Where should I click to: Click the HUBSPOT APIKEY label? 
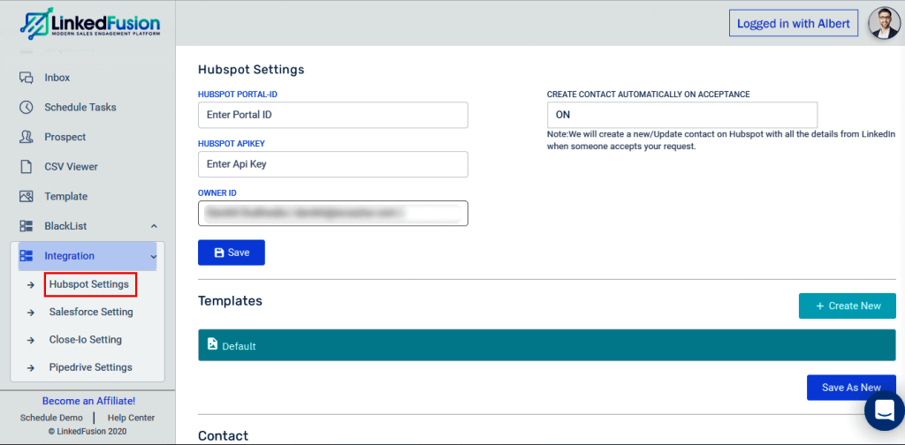[x=232, y=144]
